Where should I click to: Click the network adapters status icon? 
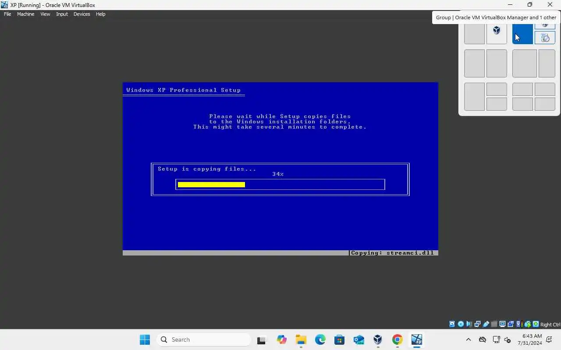[477, 324]
